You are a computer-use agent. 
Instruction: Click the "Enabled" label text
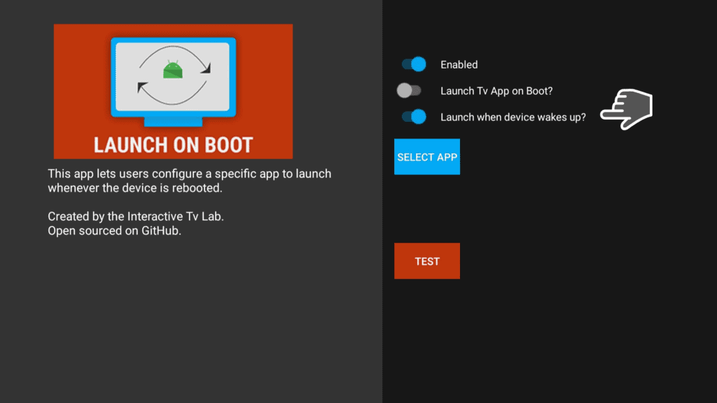pos(459,65)
